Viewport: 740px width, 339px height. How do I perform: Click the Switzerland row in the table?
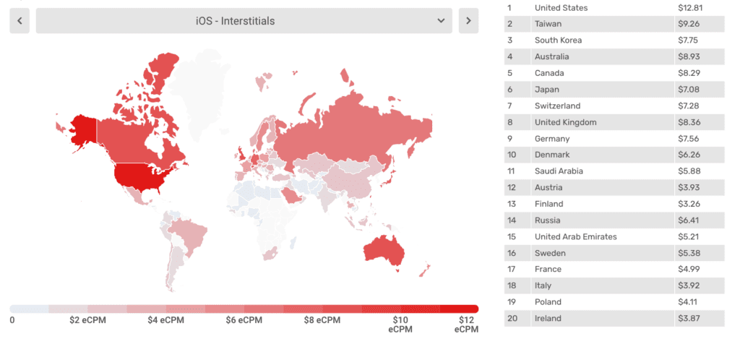614,106
